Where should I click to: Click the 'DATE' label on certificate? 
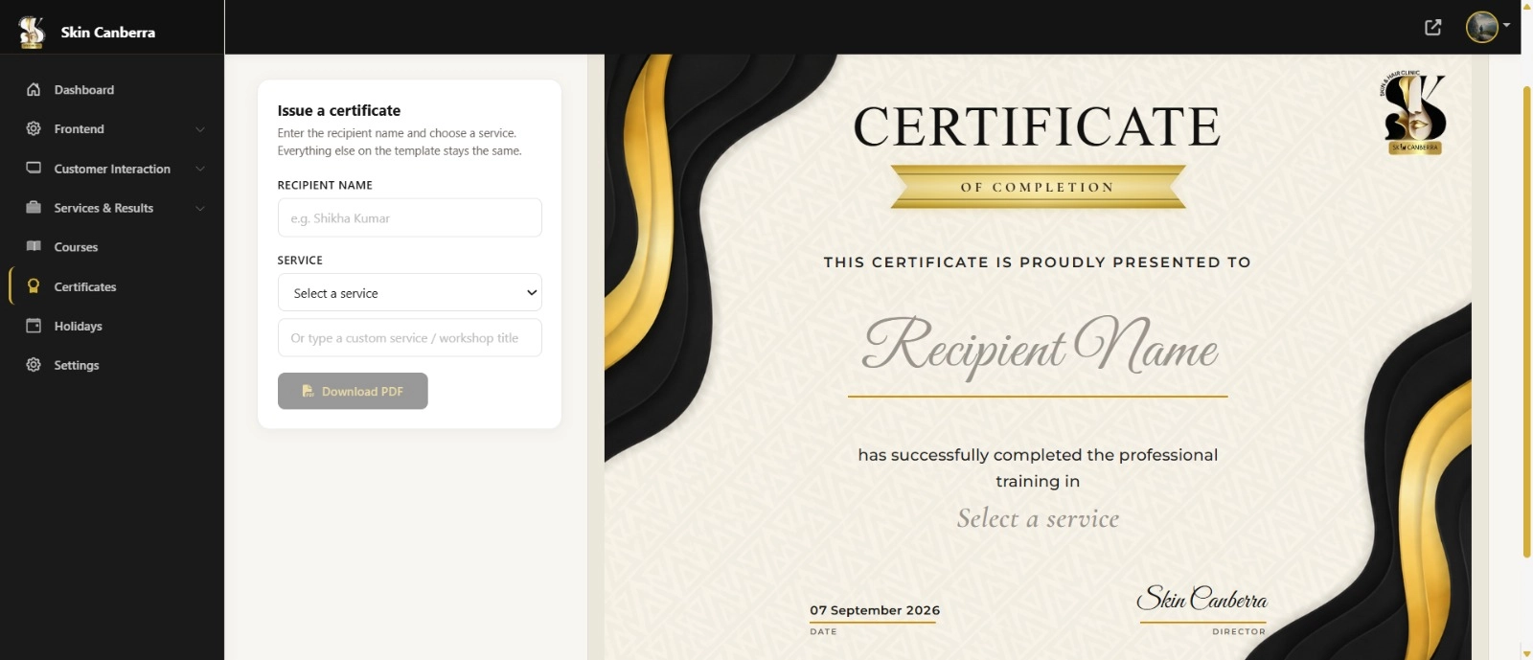point(823,631)
